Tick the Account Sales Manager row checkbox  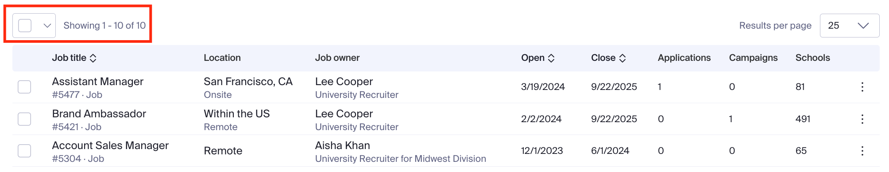24,151
